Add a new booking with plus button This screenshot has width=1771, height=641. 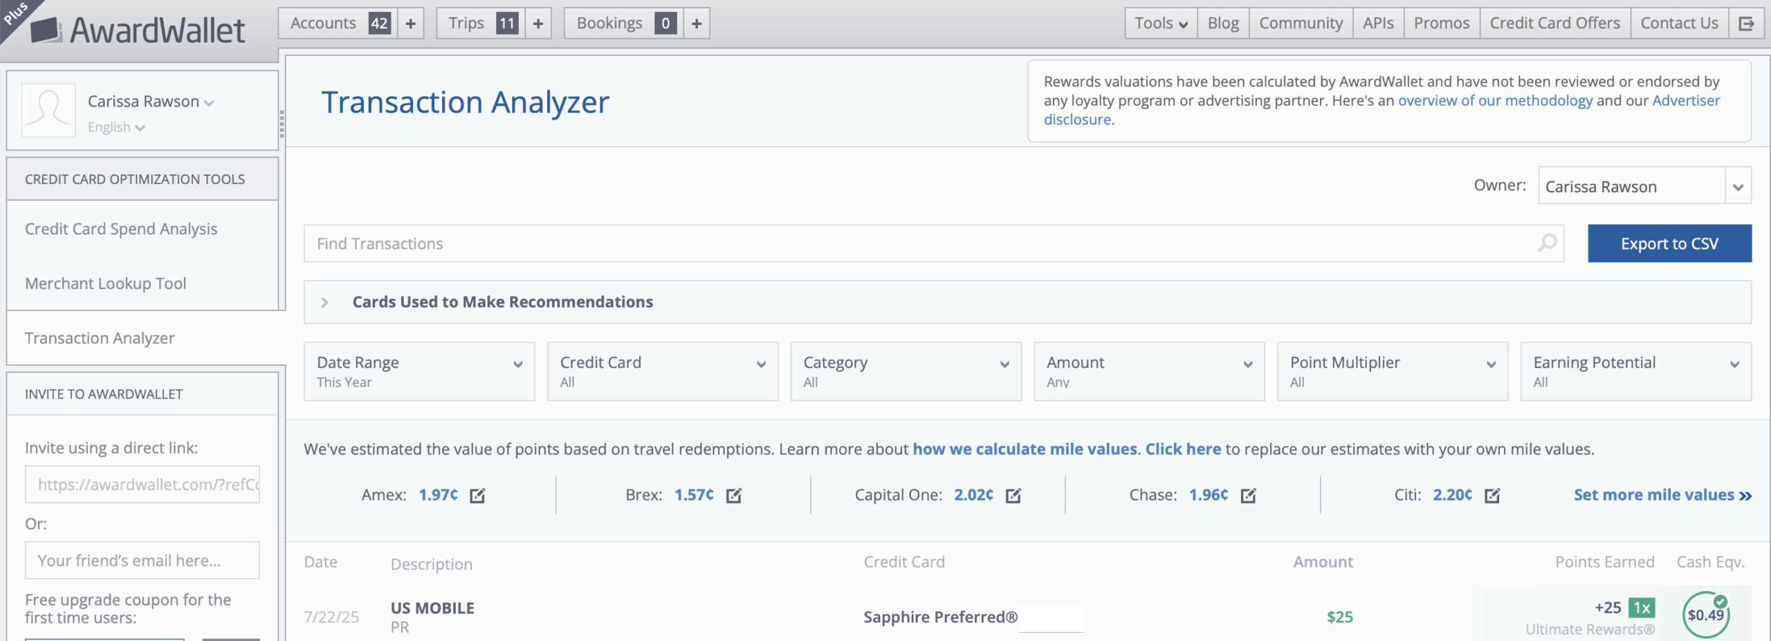click(x=697, y=24)
